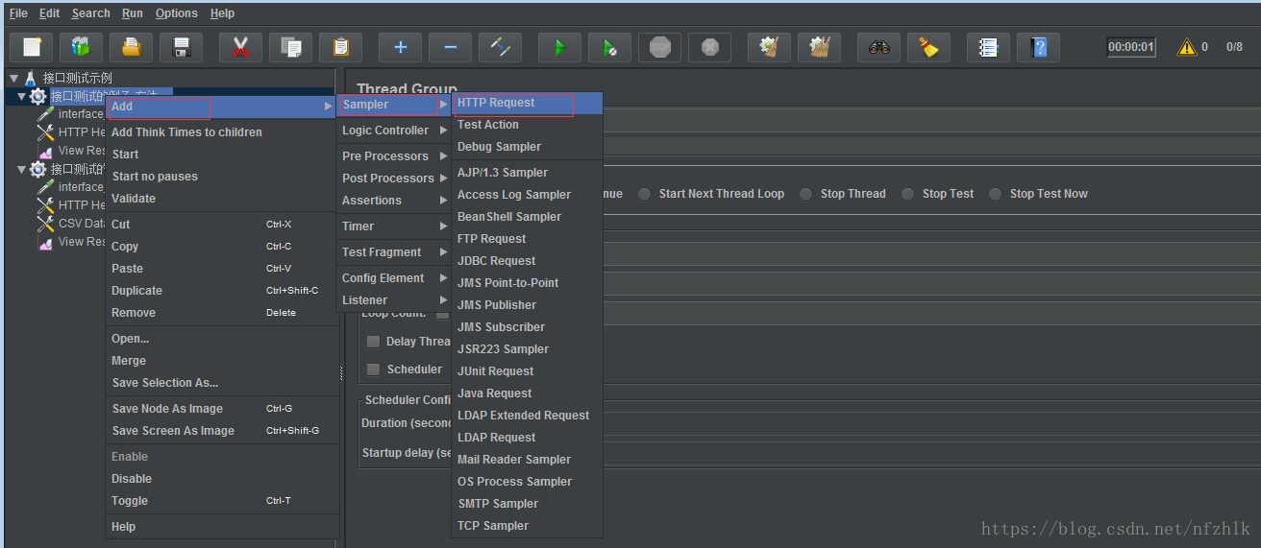Choose Save Node As Image
This screenshot has height=548, width=1261.
(x=222, y=409)
